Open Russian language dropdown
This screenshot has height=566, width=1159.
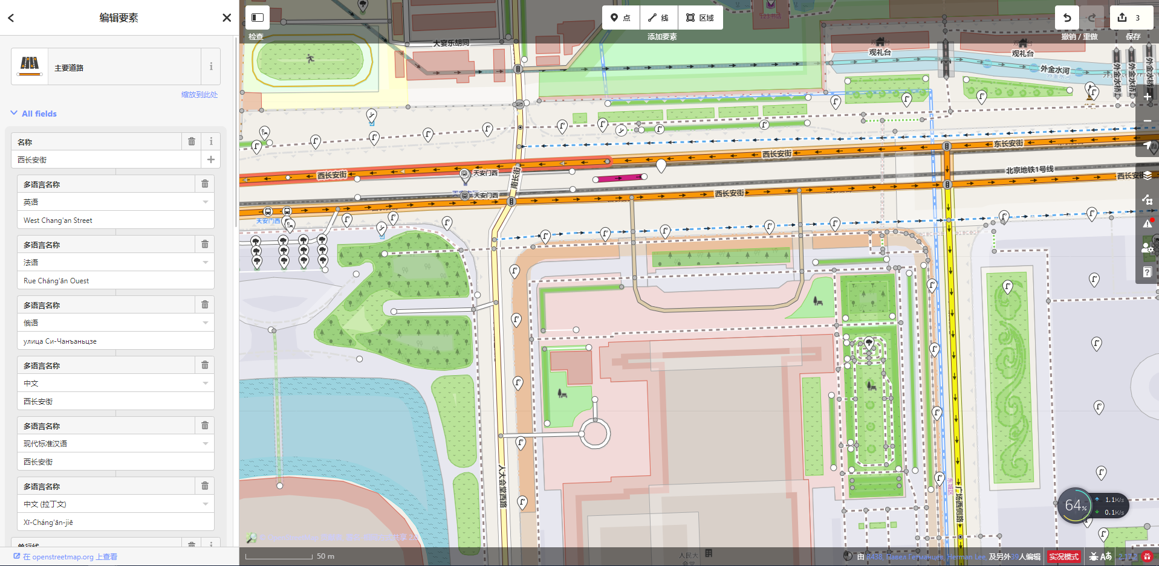tap(115, 323)
